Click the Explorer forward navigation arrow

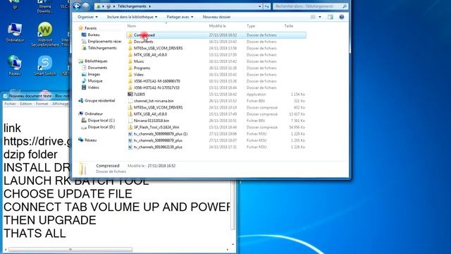(86, 6)
